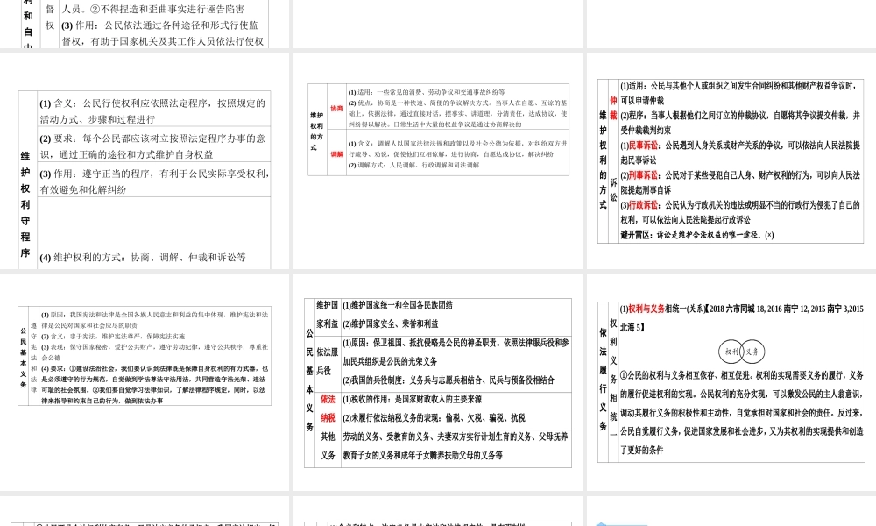
Task: Click '(4) 维护权利的方式：协商、调解、仲裁和诉讼等'
Action: tap(143, 258)
